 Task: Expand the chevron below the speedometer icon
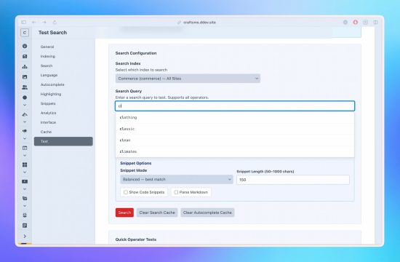point(25,122)
